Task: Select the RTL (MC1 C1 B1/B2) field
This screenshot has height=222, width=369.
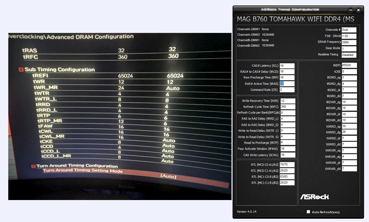Action: tap(287, 183)
